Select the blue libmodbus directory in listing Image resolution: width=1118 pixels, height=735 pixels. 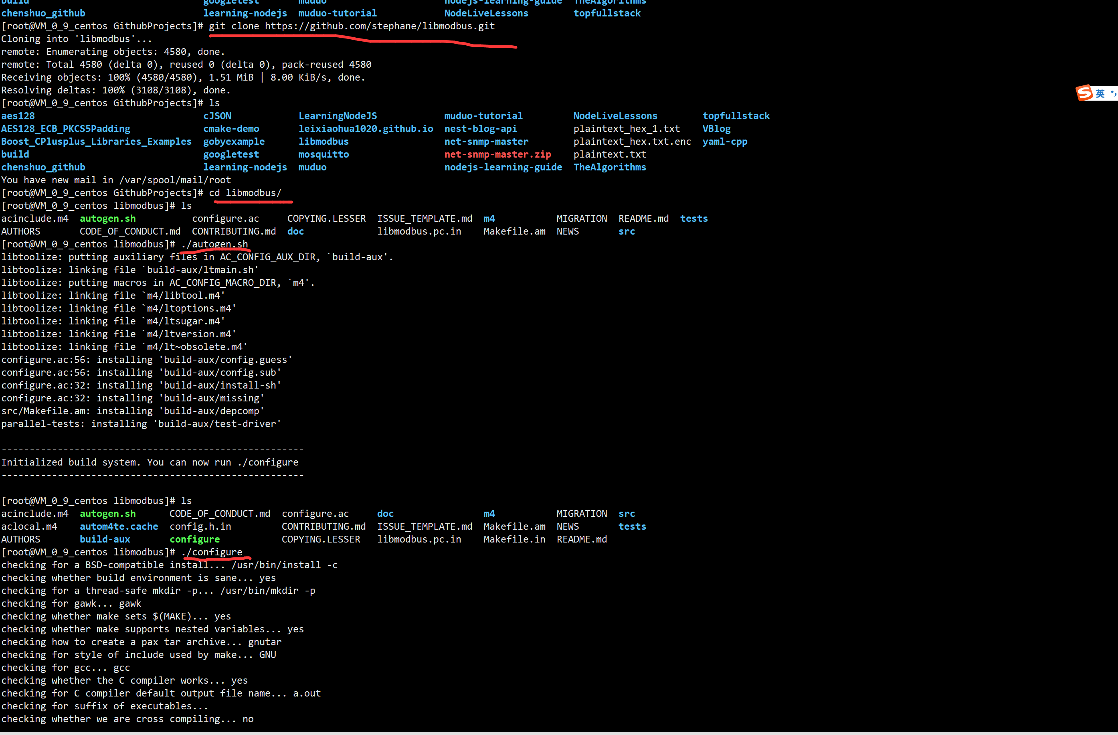tap(323, 142)
